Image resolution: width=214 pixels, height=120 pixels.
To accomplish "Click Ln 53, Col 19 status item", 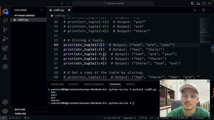I will click(x=112, y=118).
